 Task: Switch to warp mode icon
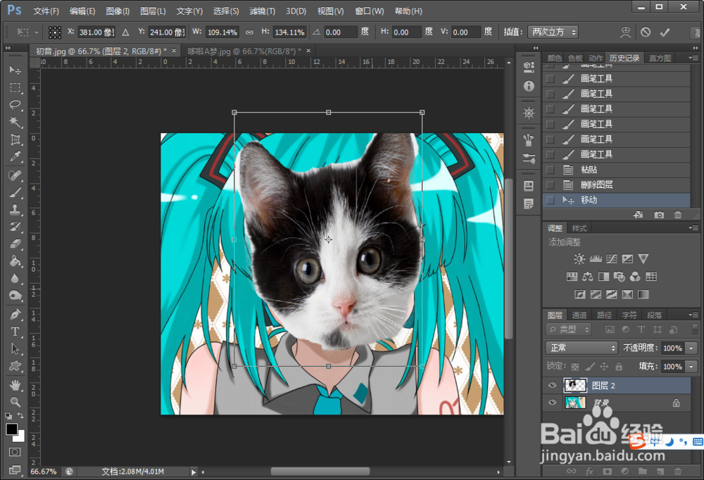coord(625,32)
